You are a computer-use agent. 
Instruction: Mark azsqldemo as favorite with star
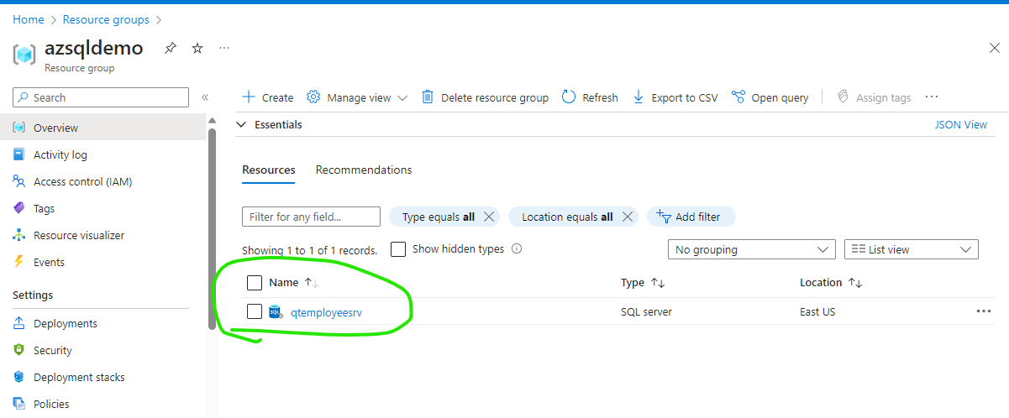point(197,48)
